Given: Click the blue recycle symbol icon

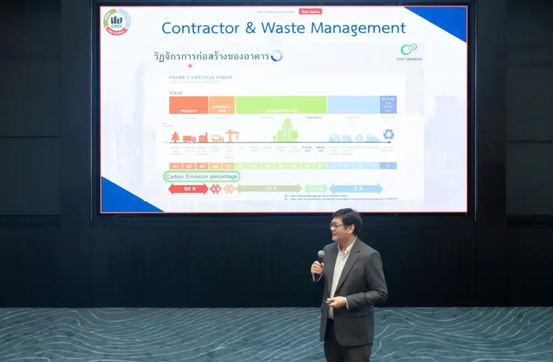Looking at the screenshot, I should (388, 134).
